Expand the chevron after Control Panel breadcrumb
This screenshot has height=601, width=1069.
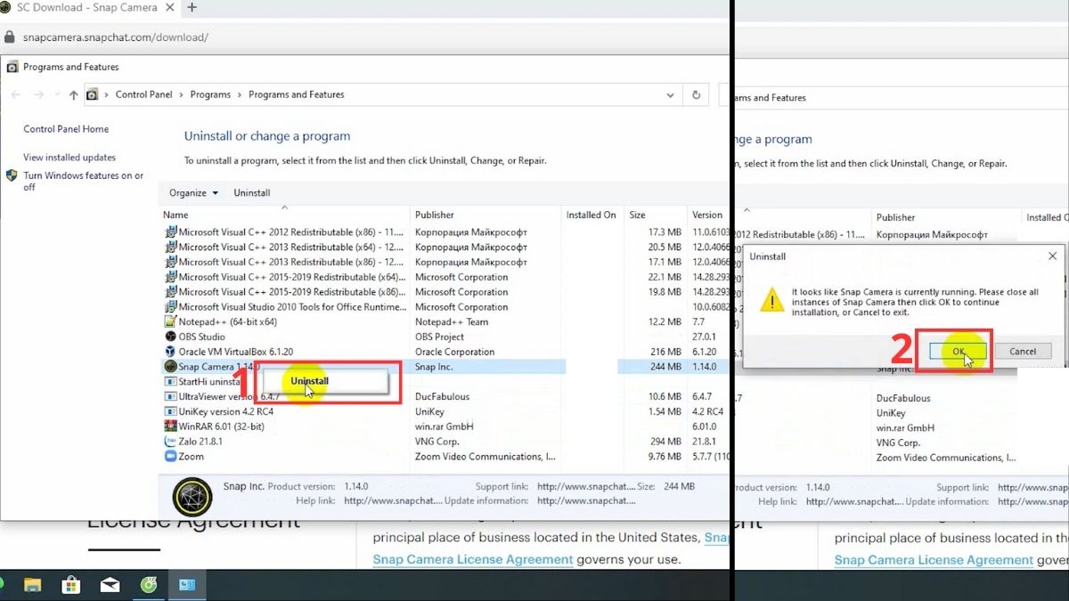[182, 94]
